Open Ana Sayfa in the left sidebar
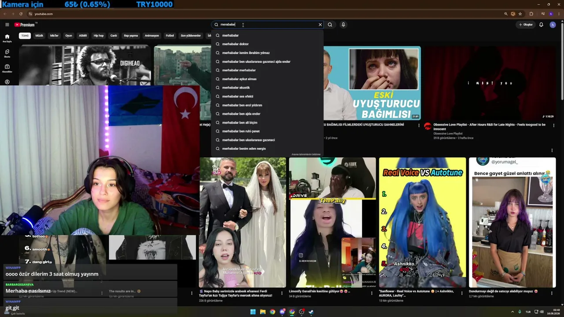This screenshot has width=564, height=317. tap(7, 38)
